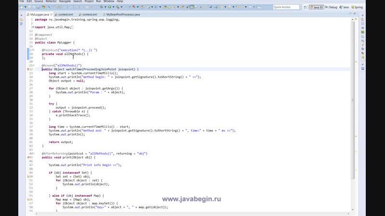Image resolution: width=385 pixels, height=216 pixels.
Task: Open the Run configurations dropdown arrow
Action: [113, 7]
